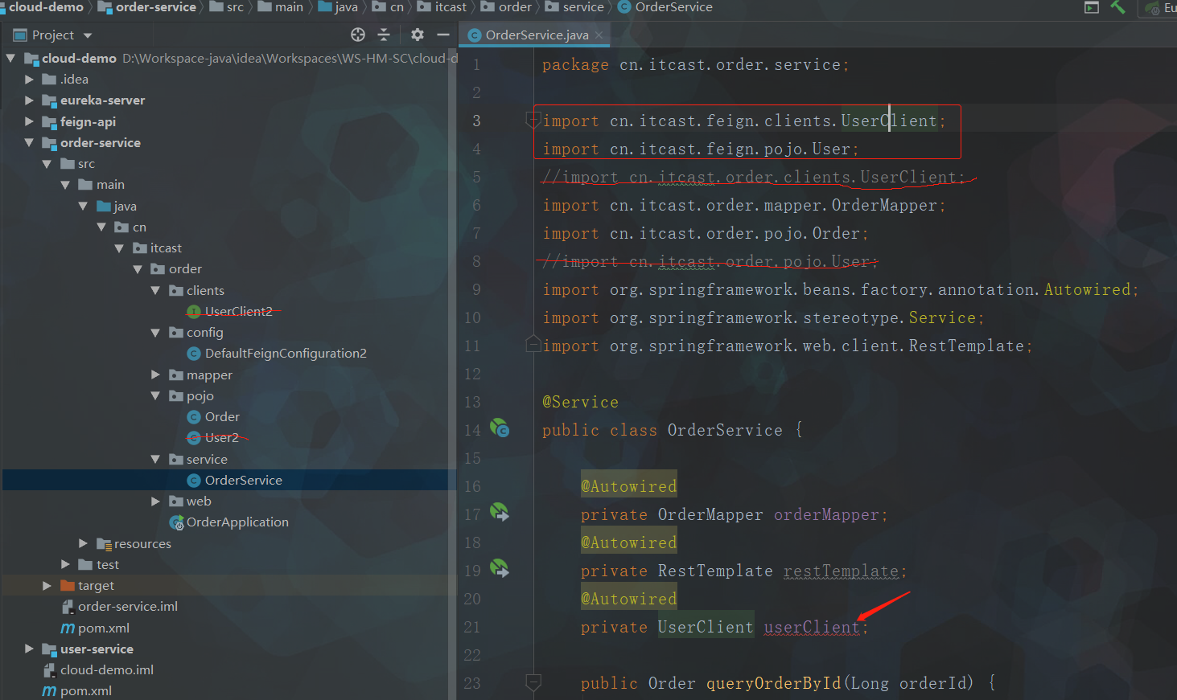Viewport: 1177px width, 700px height.
Task: Expand the user-service module
Action: 29,649
